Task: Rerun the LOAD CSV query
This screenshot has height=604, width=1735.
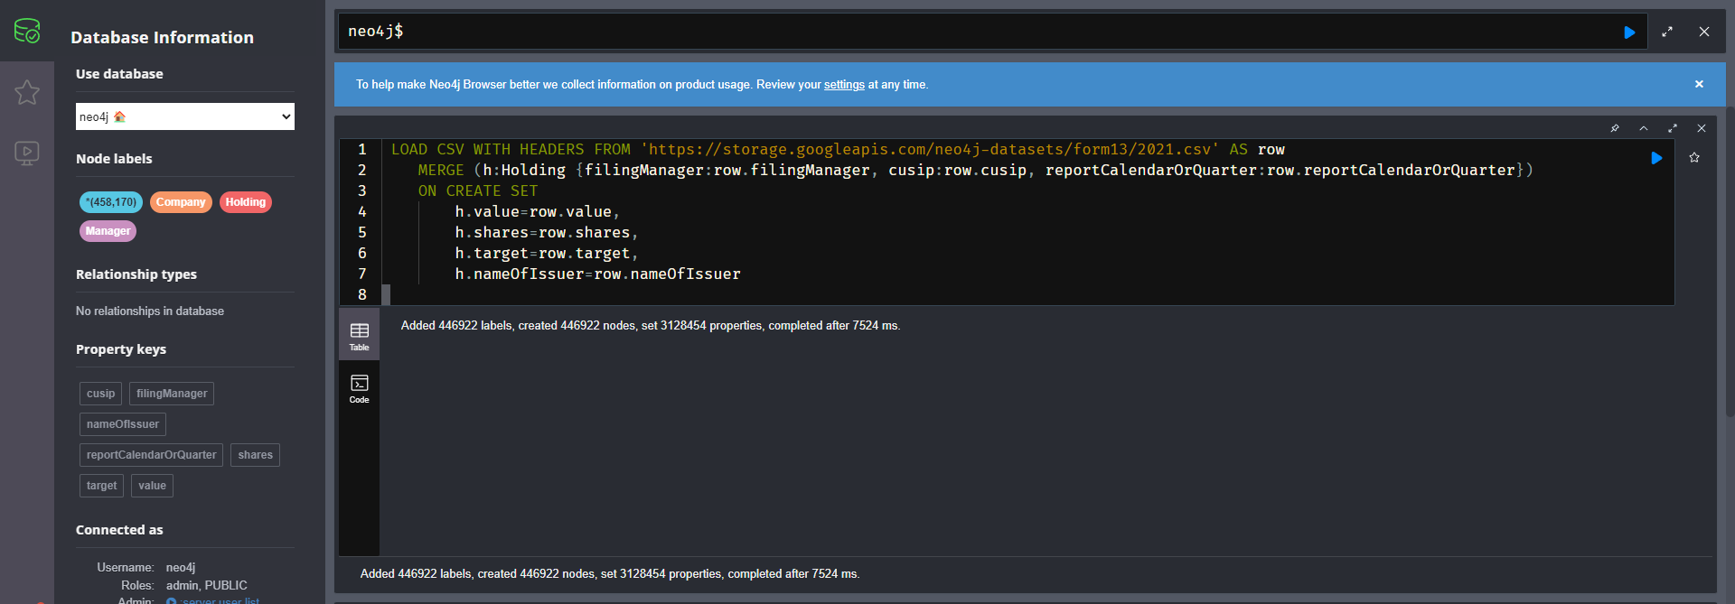Action: tap(1656, 158)
